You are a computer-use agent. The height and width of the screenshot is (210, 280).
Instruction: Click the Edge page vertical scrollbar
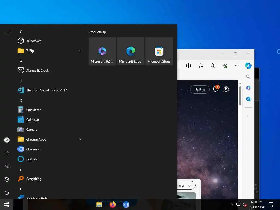click(x=240, y=96)
